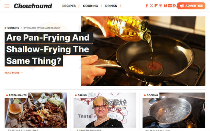Open the oil pouring hero image
210x131 pixels.
coord(143,51)
